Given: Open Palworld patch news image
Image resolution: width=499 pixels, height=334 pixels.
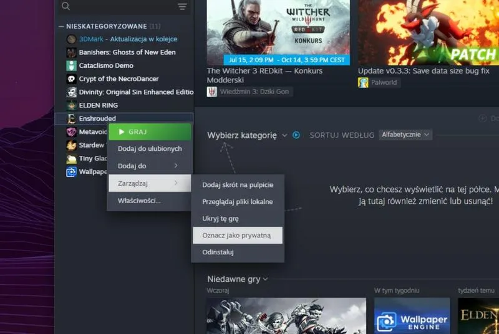Looking at the screenshot, I should click(x=429, y=32).
